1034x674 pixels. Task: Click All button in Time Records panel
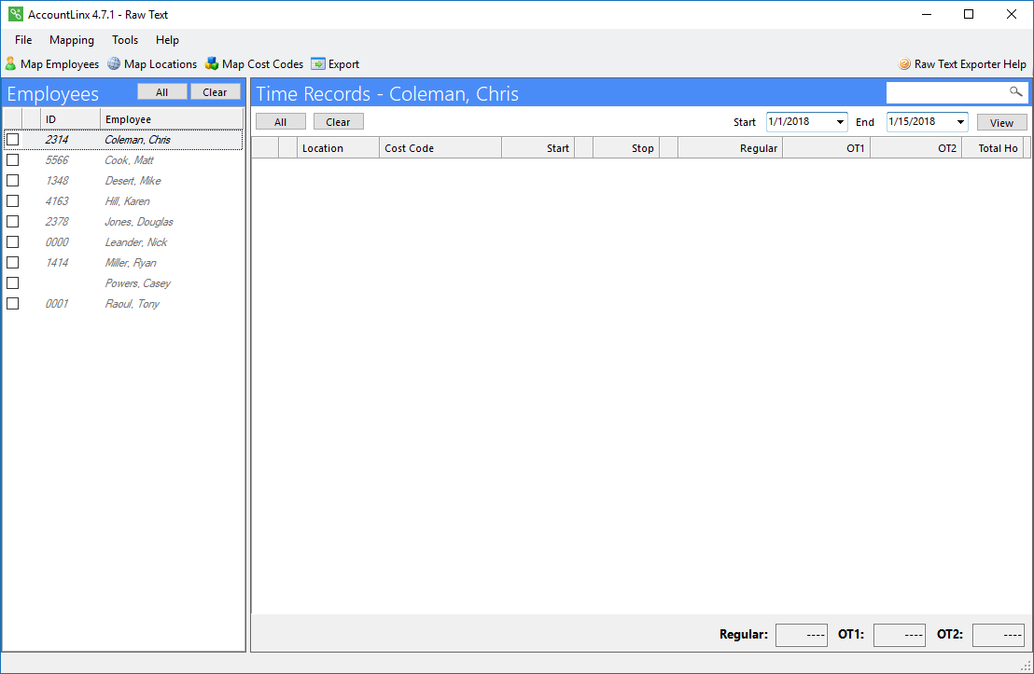pos(280,122)
